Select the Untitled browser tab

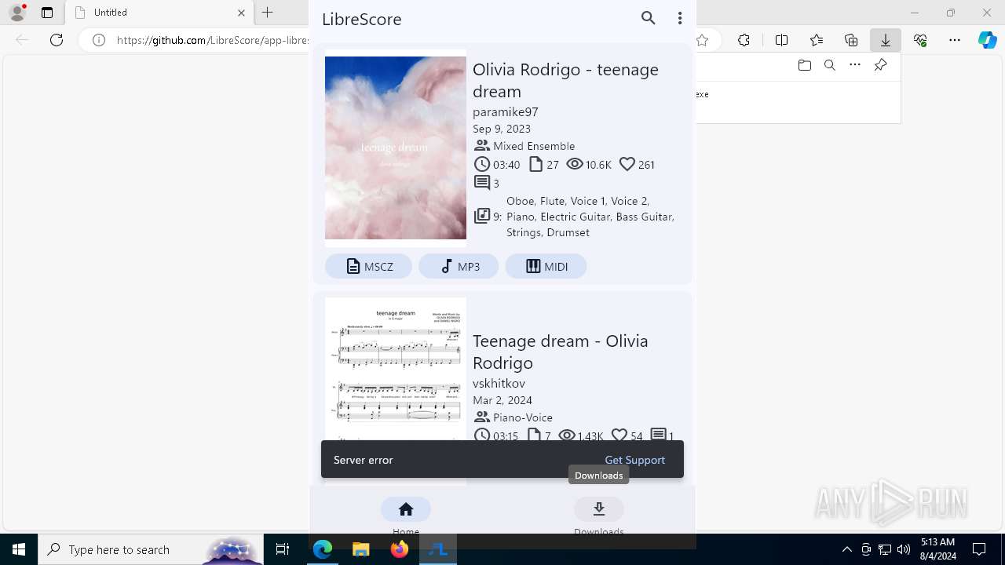click(x=159, y=13)
